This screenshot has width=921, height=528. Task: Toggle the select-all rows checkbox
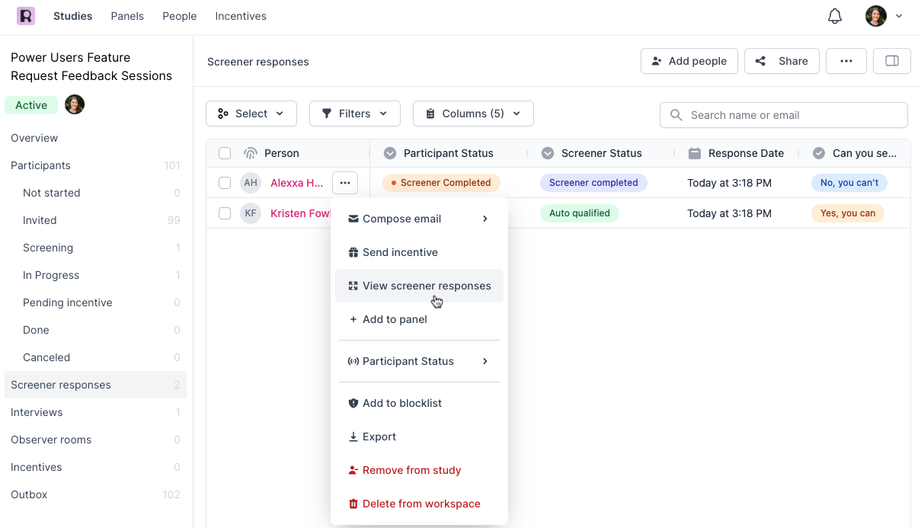(225, 153)
